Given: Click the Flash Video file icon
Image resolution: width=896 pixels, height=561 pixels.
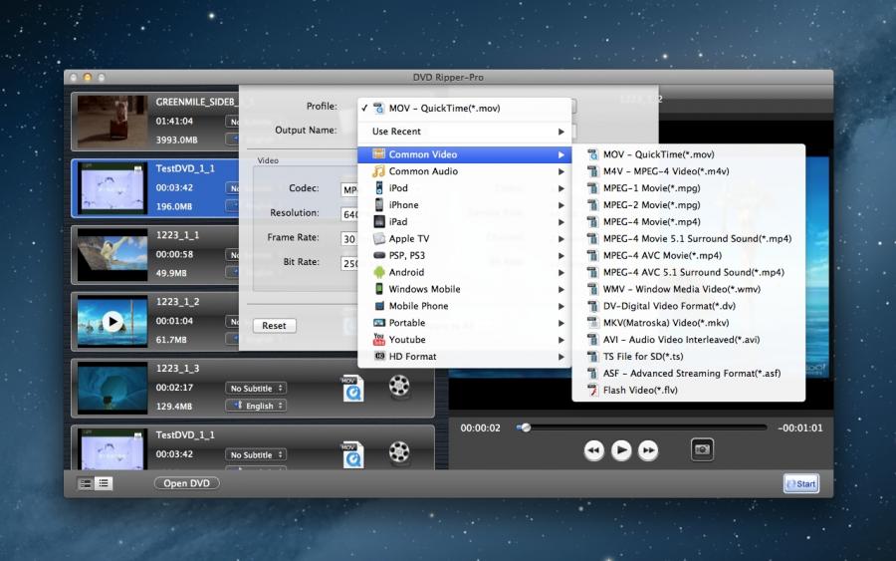Looking at the screenshot, I should point(592,390).
